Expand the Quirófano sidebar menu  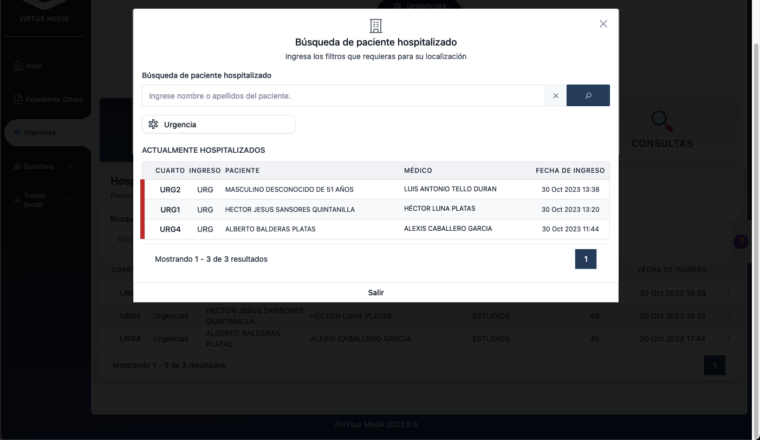tap(70, 166)
